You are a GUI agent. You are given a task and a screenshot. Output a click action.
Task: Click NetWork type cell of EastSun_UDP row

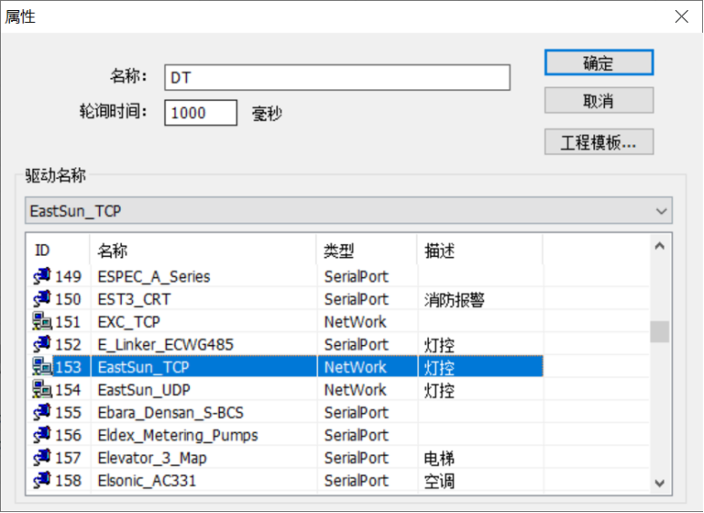click(354, 390)
